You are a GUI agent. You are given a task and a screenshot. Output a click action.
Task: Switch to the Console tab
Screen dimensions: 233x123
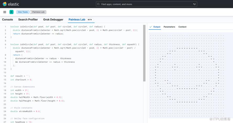7,20
